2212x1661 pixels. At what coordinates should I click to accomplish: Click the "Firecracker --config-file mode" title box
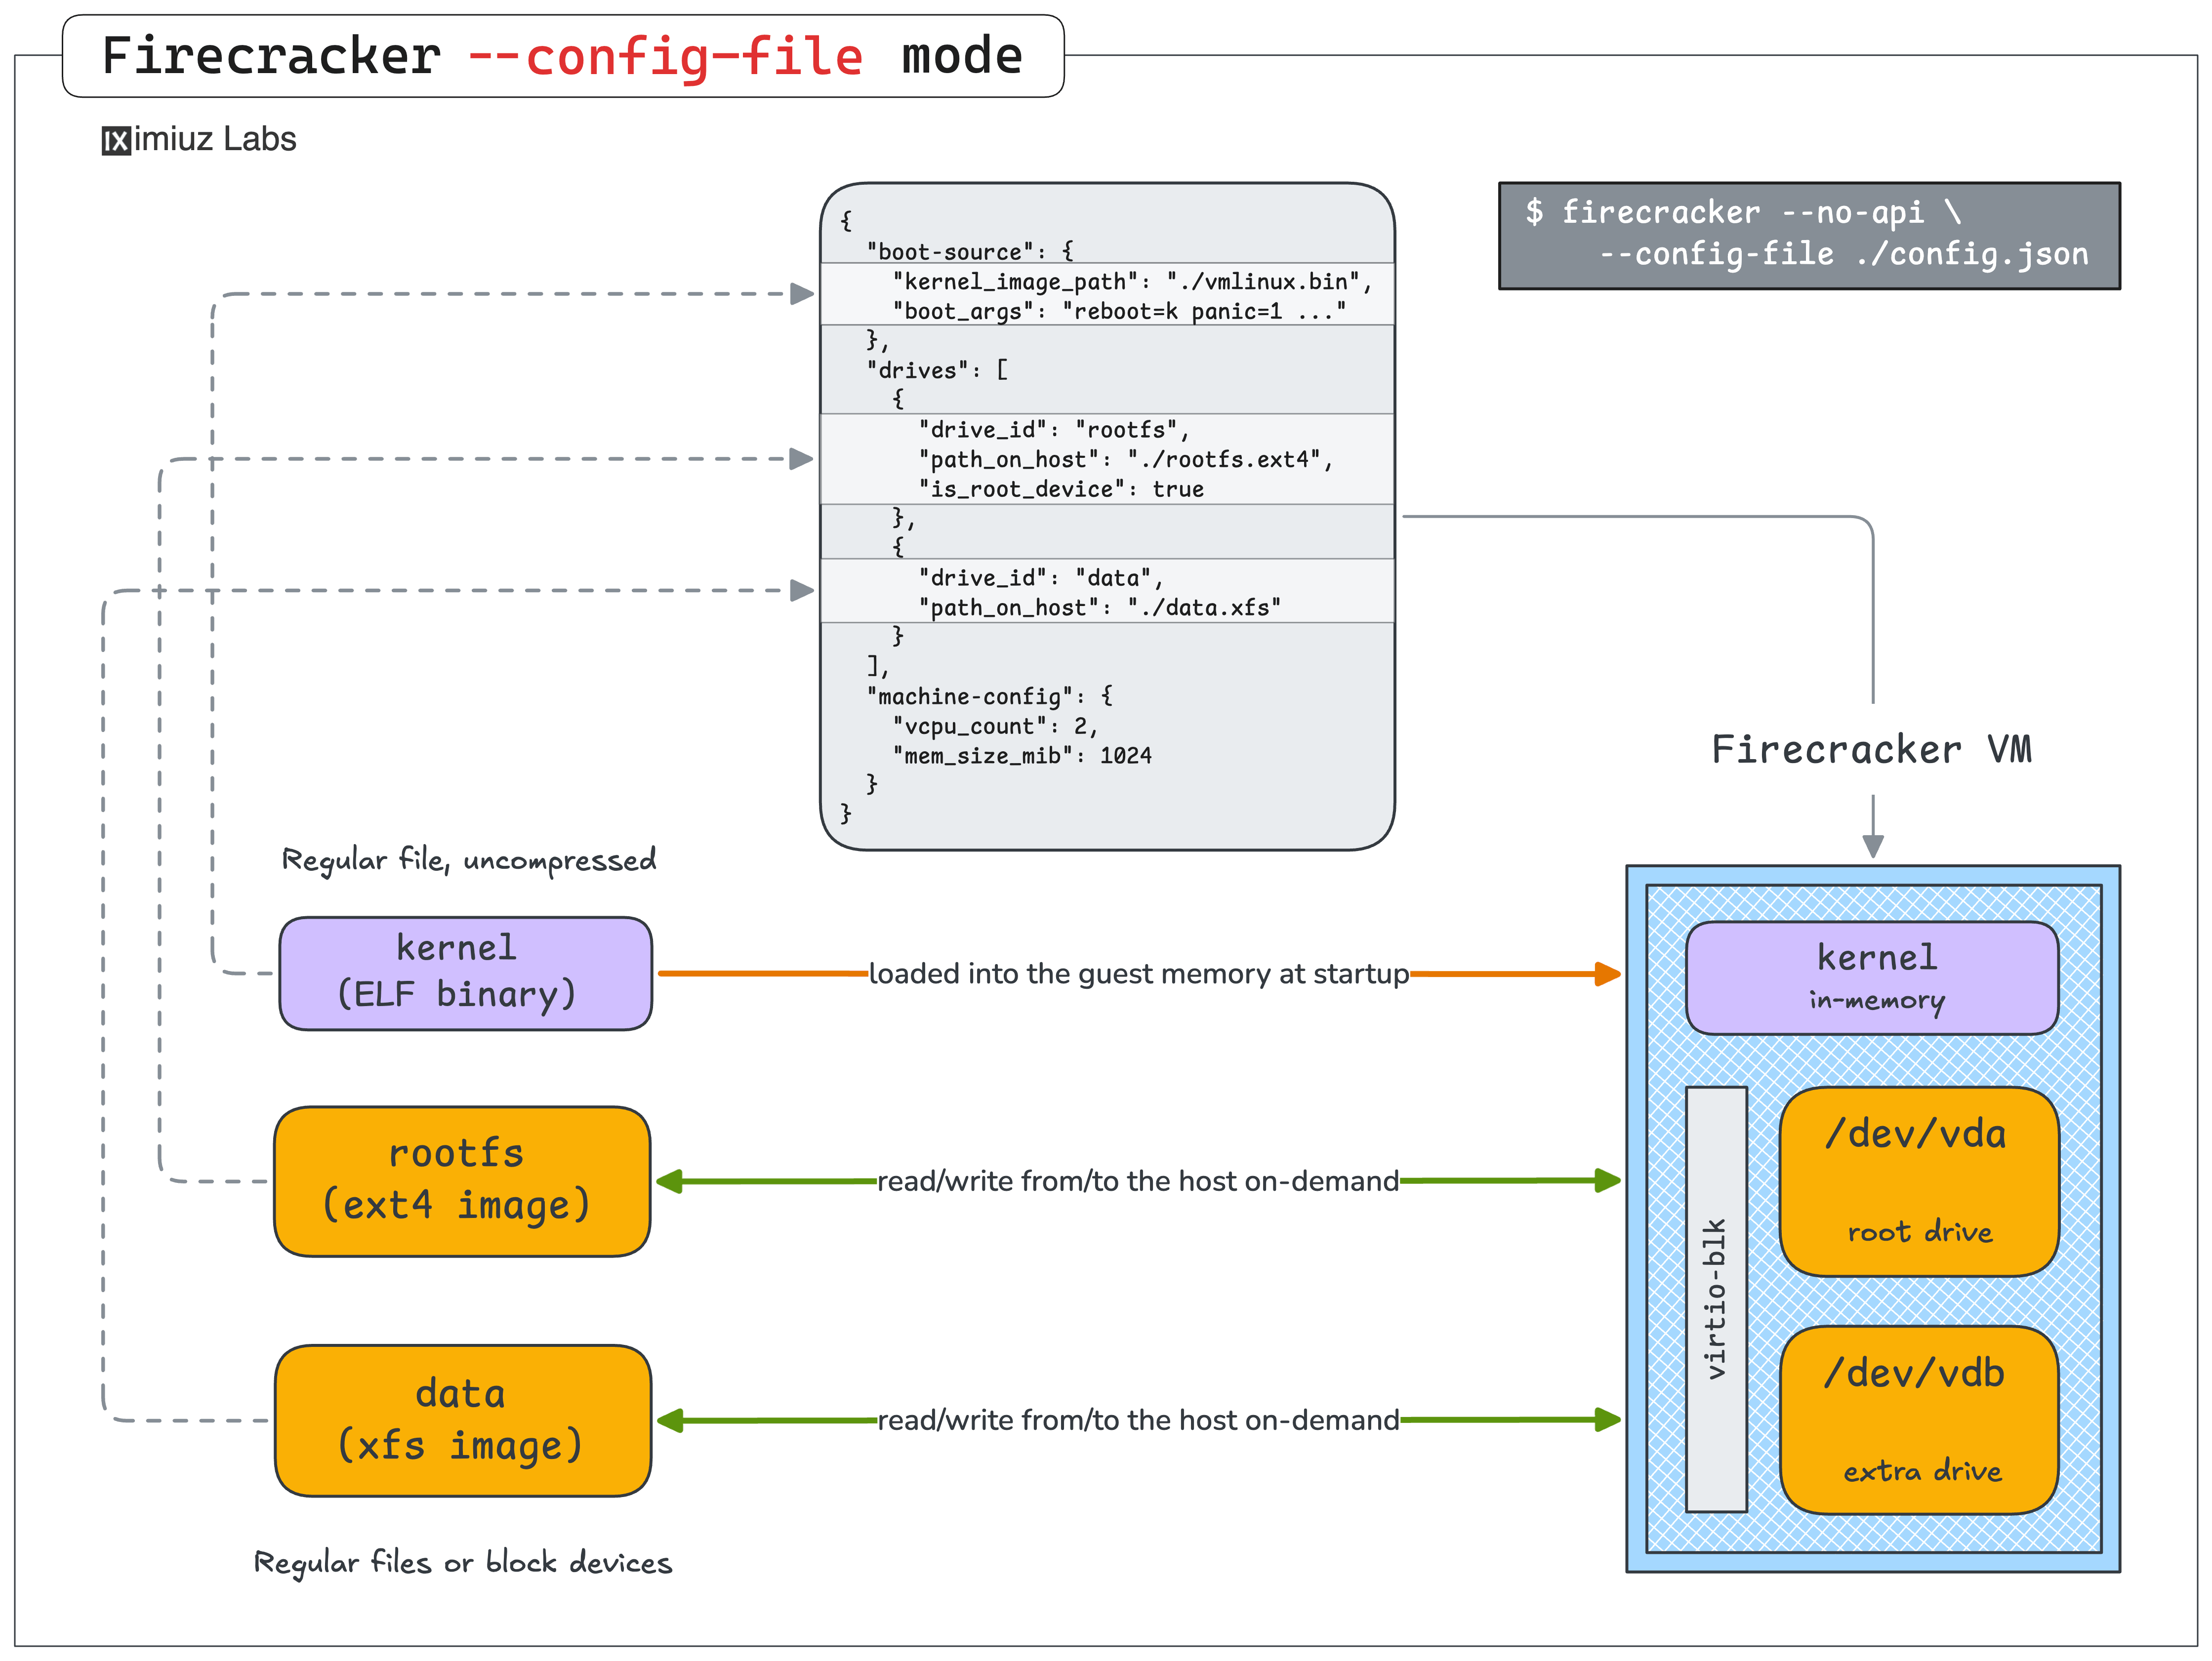[563, 56]
